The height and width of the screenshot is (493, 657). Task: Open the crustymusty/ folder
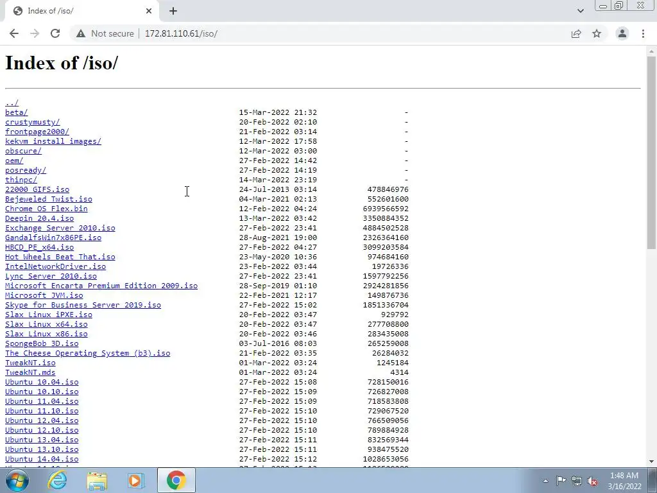pos(32,122)
